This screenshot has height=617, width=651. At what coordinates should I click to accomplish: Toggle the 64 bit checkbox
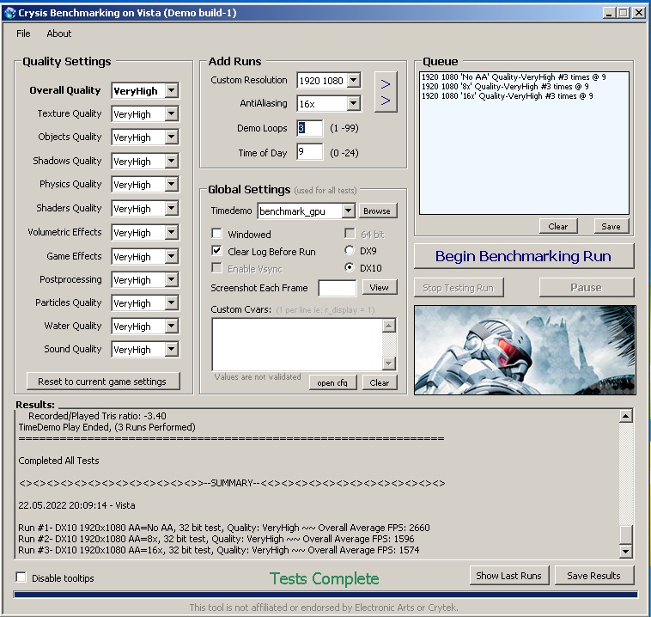(x=350, y=234)
